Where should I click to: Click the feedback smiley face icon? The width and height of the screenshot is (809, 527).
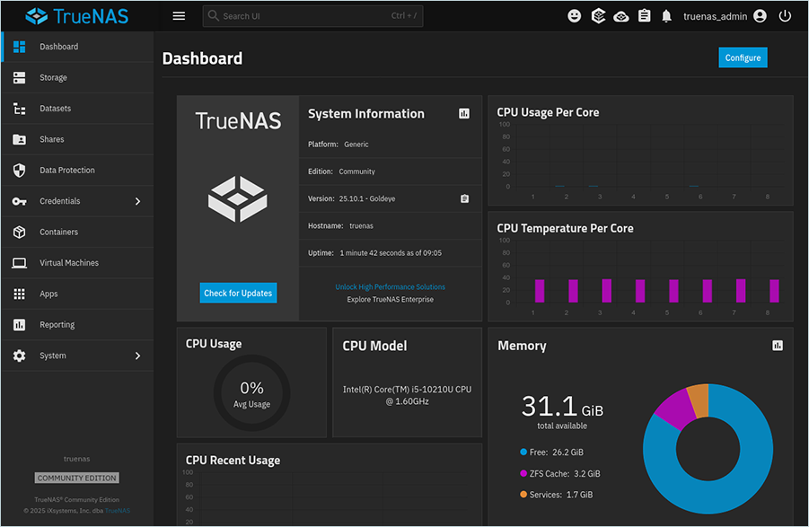tap(575, 16)
